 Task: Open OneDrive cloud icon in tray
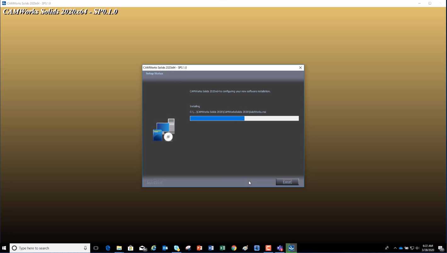[x=401, y=248]
